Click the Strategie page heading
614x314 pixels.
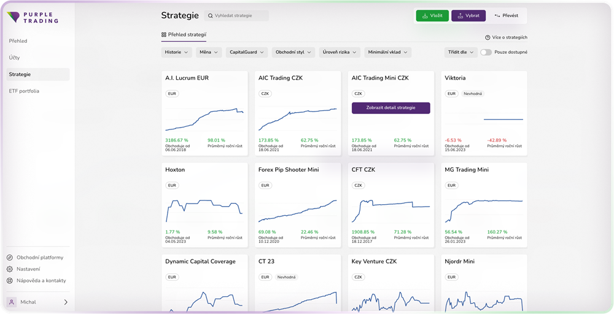click(180, 16)
